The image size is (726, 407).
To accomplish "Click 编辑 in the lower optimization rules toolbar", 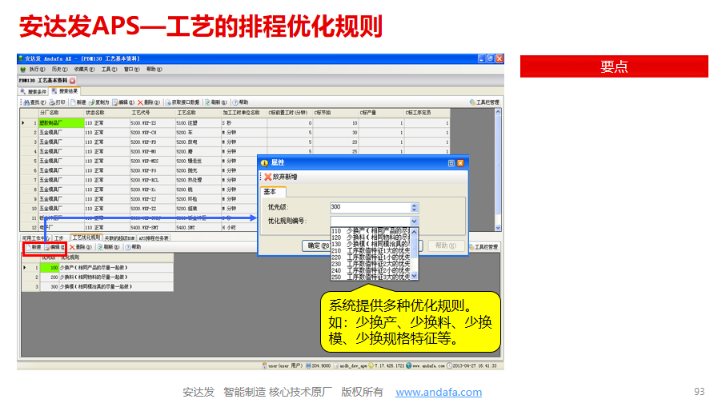I will pyautogui.click(x=54, y=247).
